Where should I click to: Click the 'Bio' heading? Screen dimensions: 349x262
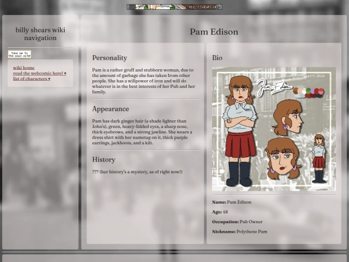[217, 58]
